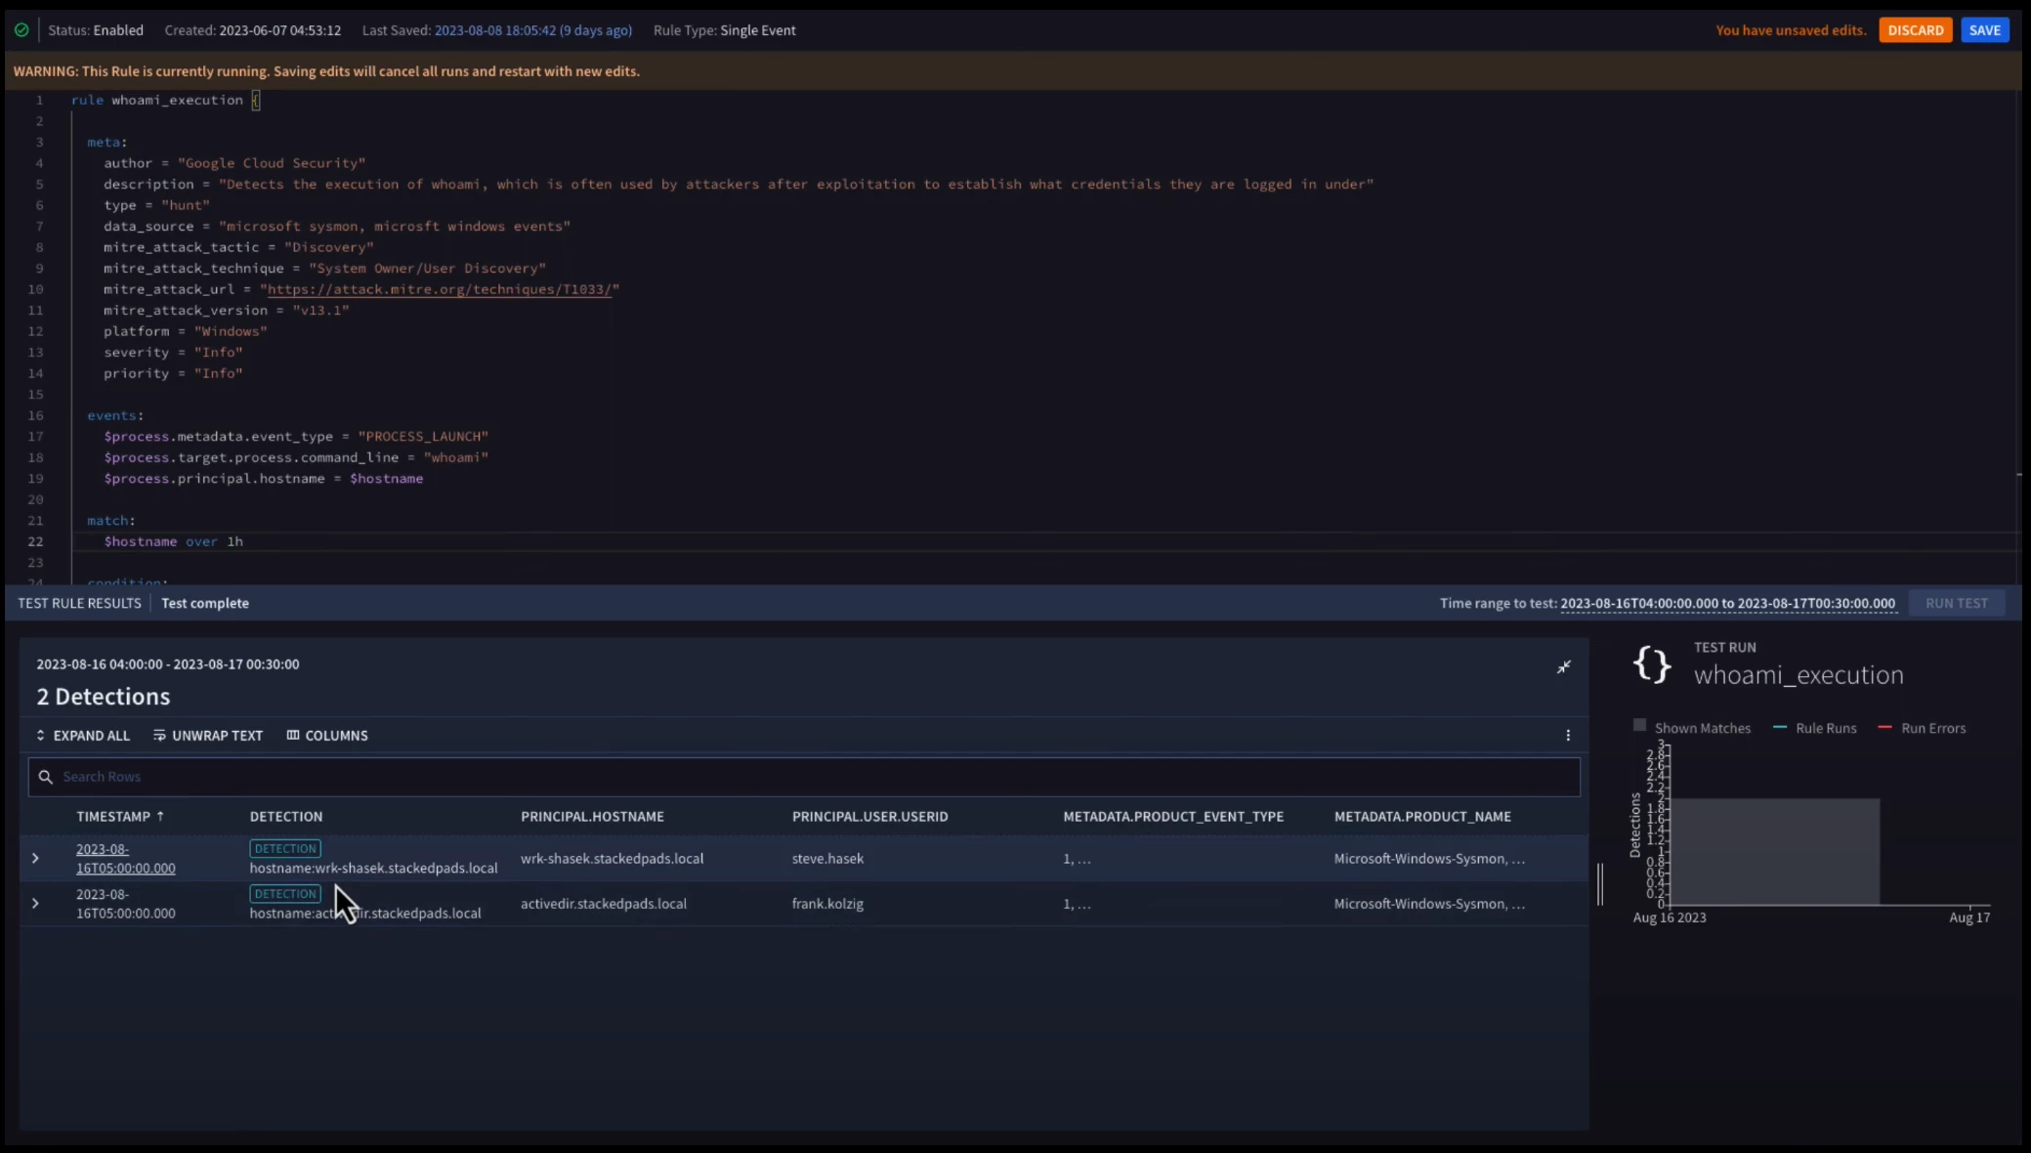Image resolution: width=2031 pixels, height=1153 pixels.
Task: Click the Principal.Hostname column header
Action: pos(592,816)
